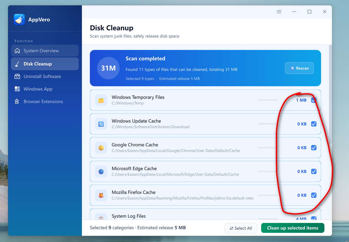Click the AppVero broom logo icon
The image size is (349, 242).
click(19, 19)
